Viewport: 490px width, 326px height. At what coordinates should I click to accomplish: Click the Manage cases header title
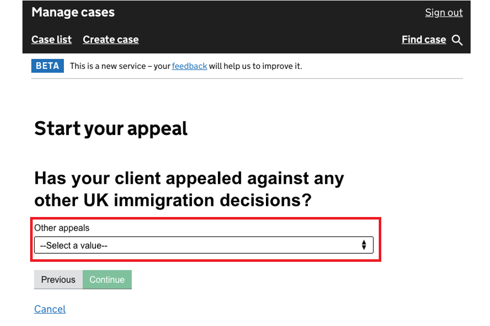tap(73, 13)
